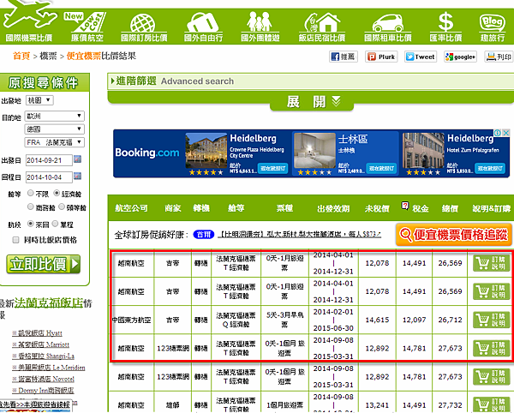Open the departure date calendar icon

pos(77,159)
